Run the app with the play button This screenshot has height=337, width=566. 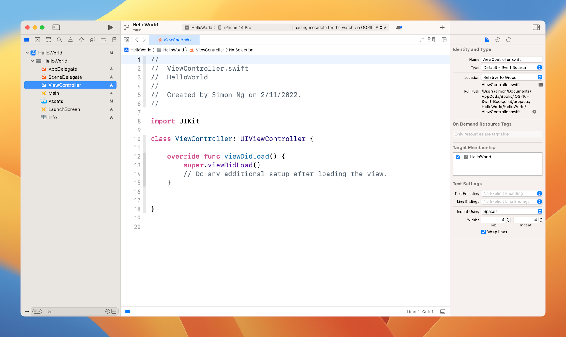pos(111,27)
